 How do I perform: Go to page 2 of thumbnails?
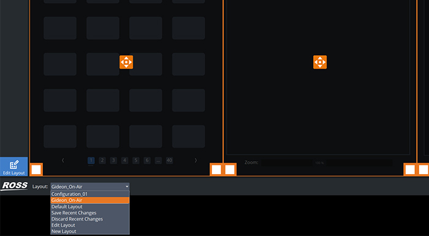pos(102,161)
